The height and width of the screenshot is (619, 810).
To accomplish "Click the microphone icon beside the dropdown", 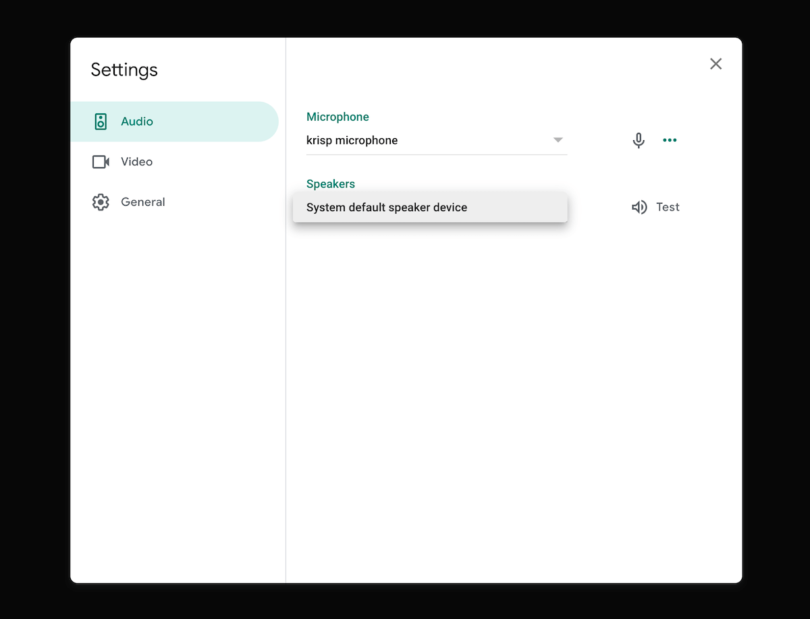I will [638, 140].
